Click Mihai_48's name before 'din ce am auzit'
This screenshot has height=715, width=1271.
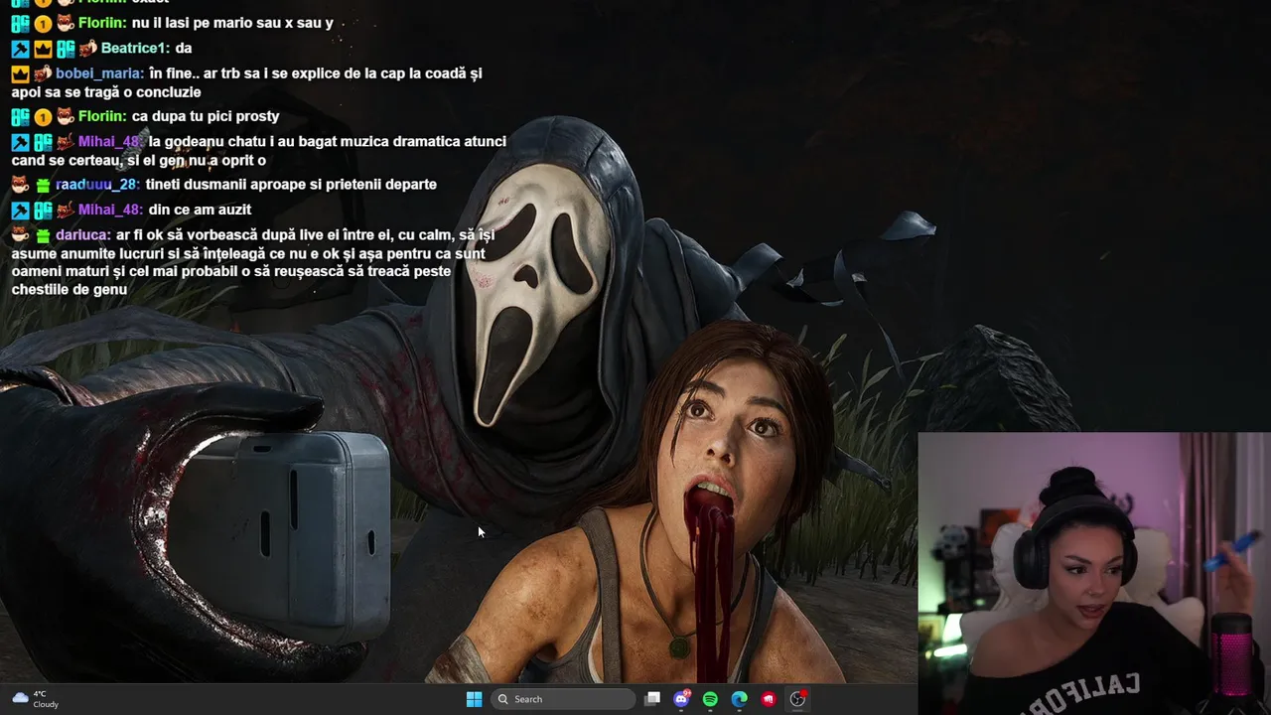109,210
